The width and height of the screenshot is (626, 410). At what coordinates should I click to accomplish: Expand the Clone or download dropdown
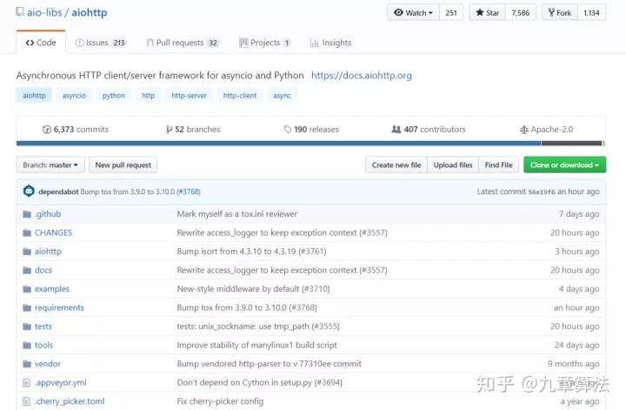[564, 165]
